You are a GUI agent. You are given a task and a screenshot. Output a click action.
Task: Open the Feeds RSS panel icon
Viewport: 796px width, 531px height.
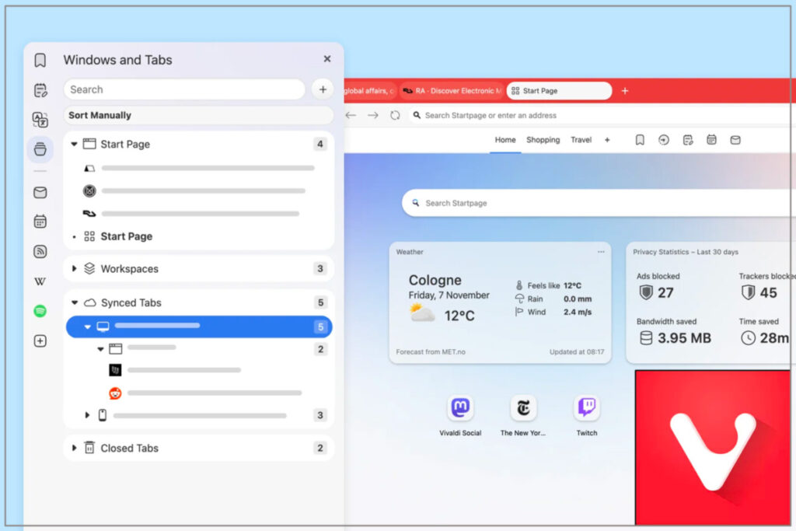tap(40, 251)
